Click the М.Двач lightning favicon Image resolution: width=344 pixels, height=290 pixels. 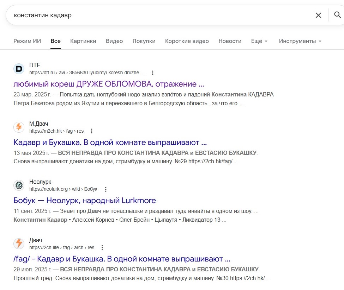(19, 127)
